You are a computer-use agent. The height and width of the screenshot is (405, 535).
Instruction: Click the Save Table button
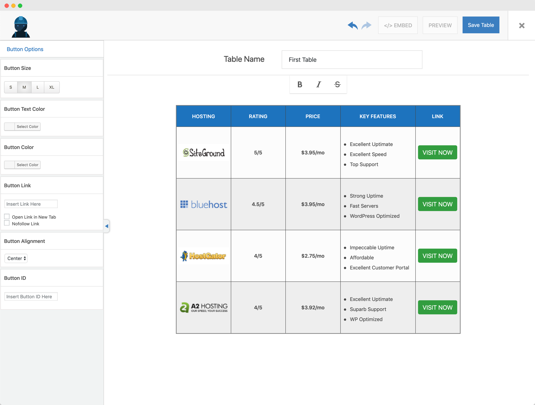(x=481, y=25)
